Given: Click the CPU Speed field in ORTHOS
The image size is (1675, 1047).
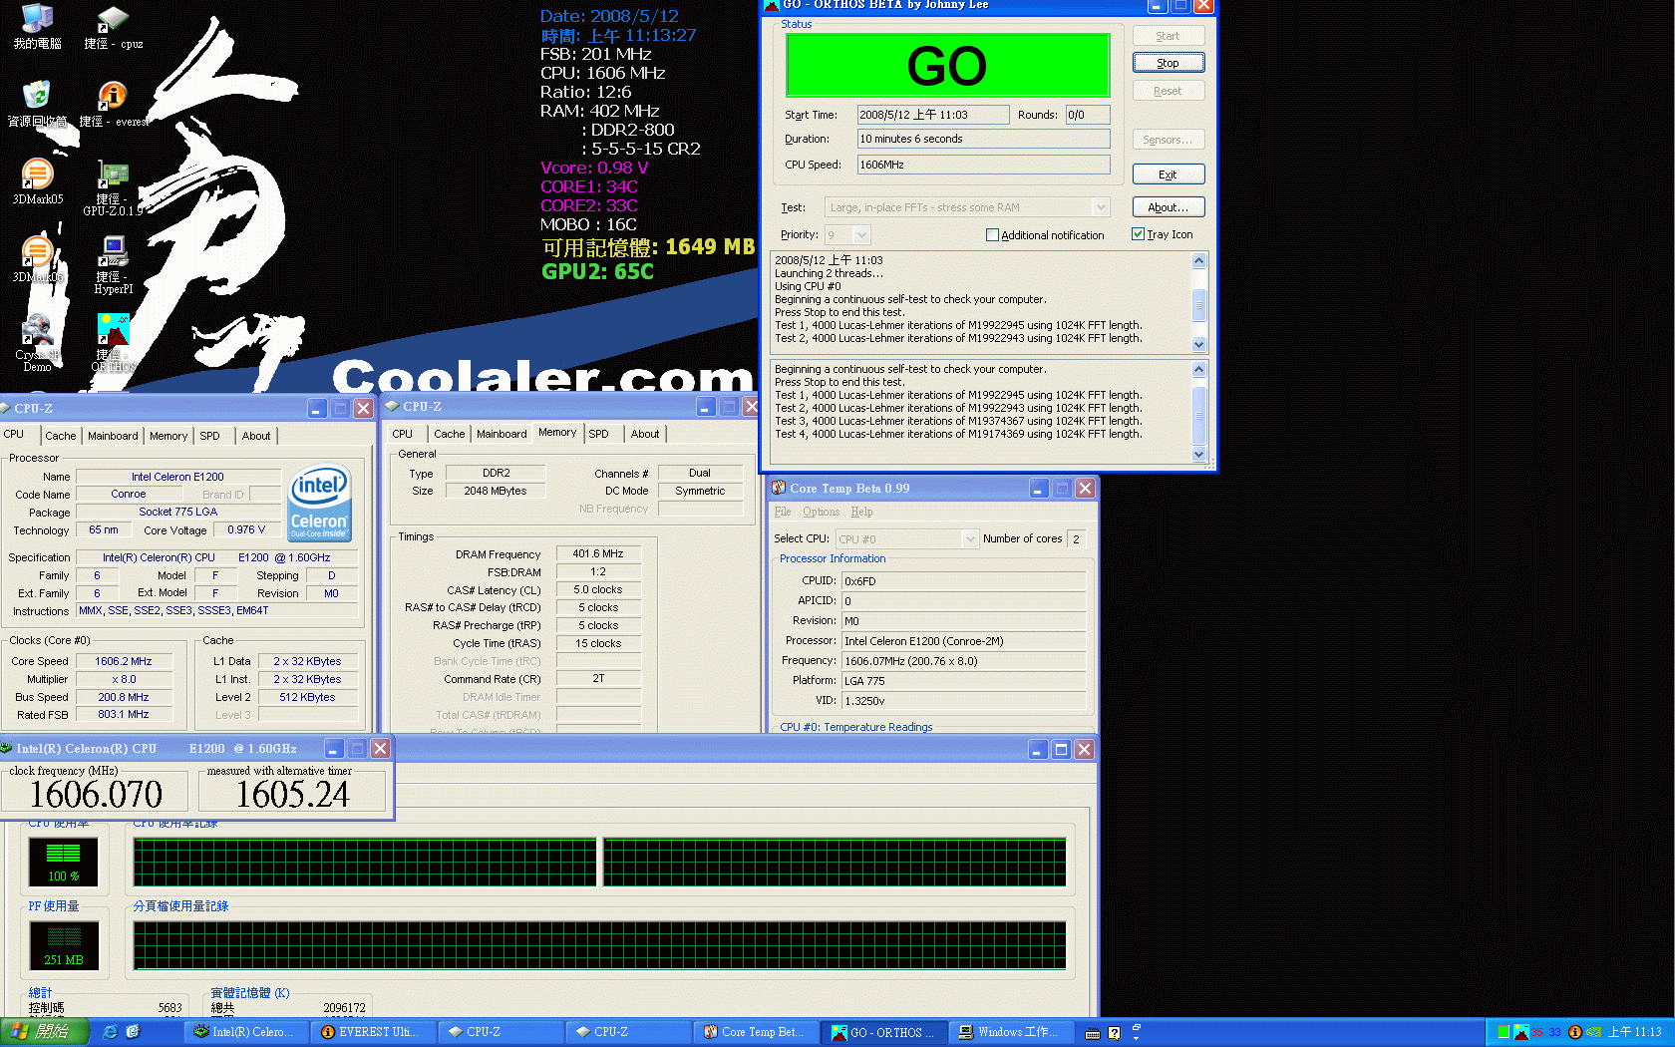Looking at the screenshot, I should (983, 165).
